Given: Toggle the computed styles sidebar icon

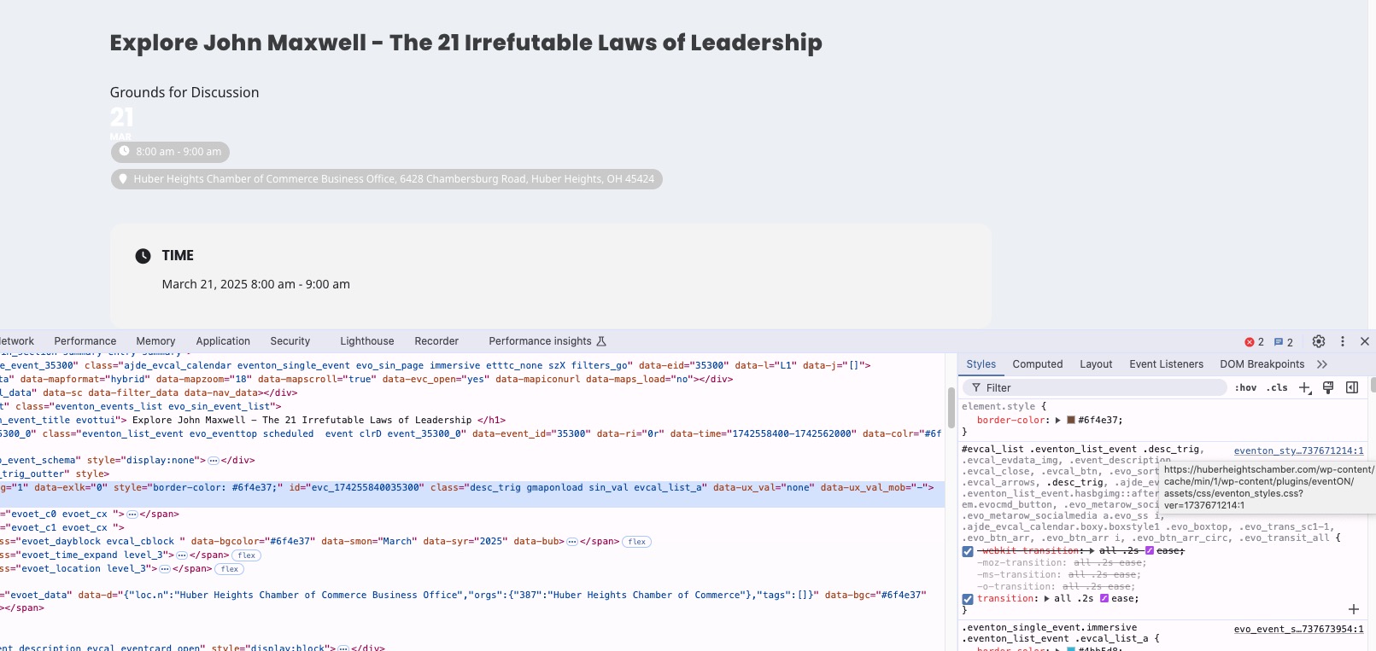Looking at the screenshot, I should [x=1352, y=387].
